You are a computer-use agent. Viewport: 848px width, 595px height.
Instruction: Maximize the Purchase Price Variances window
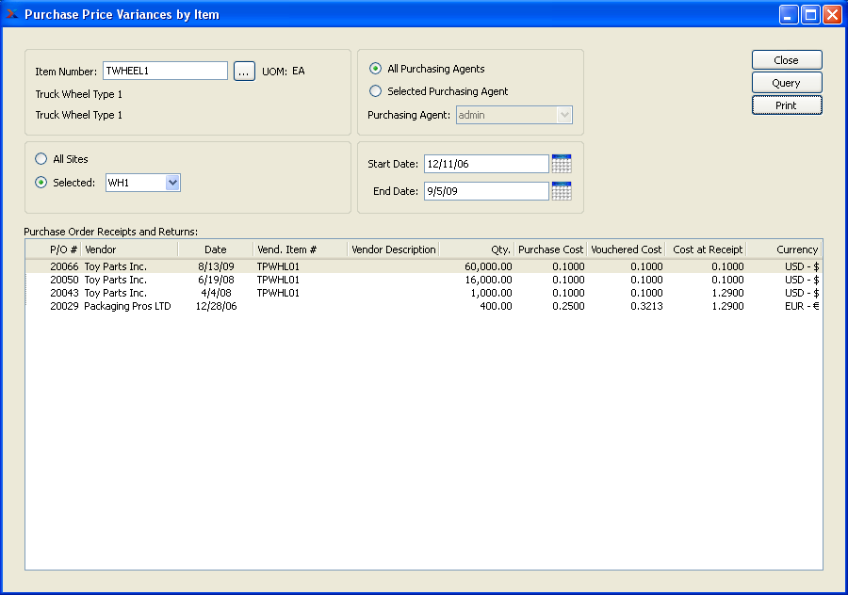[x=810, y=14]
